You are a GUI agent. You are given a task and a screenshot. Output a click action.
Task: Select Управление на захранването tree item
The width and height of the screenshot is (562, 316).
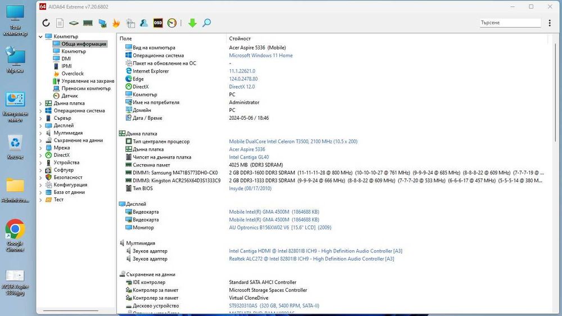point(88,81)
